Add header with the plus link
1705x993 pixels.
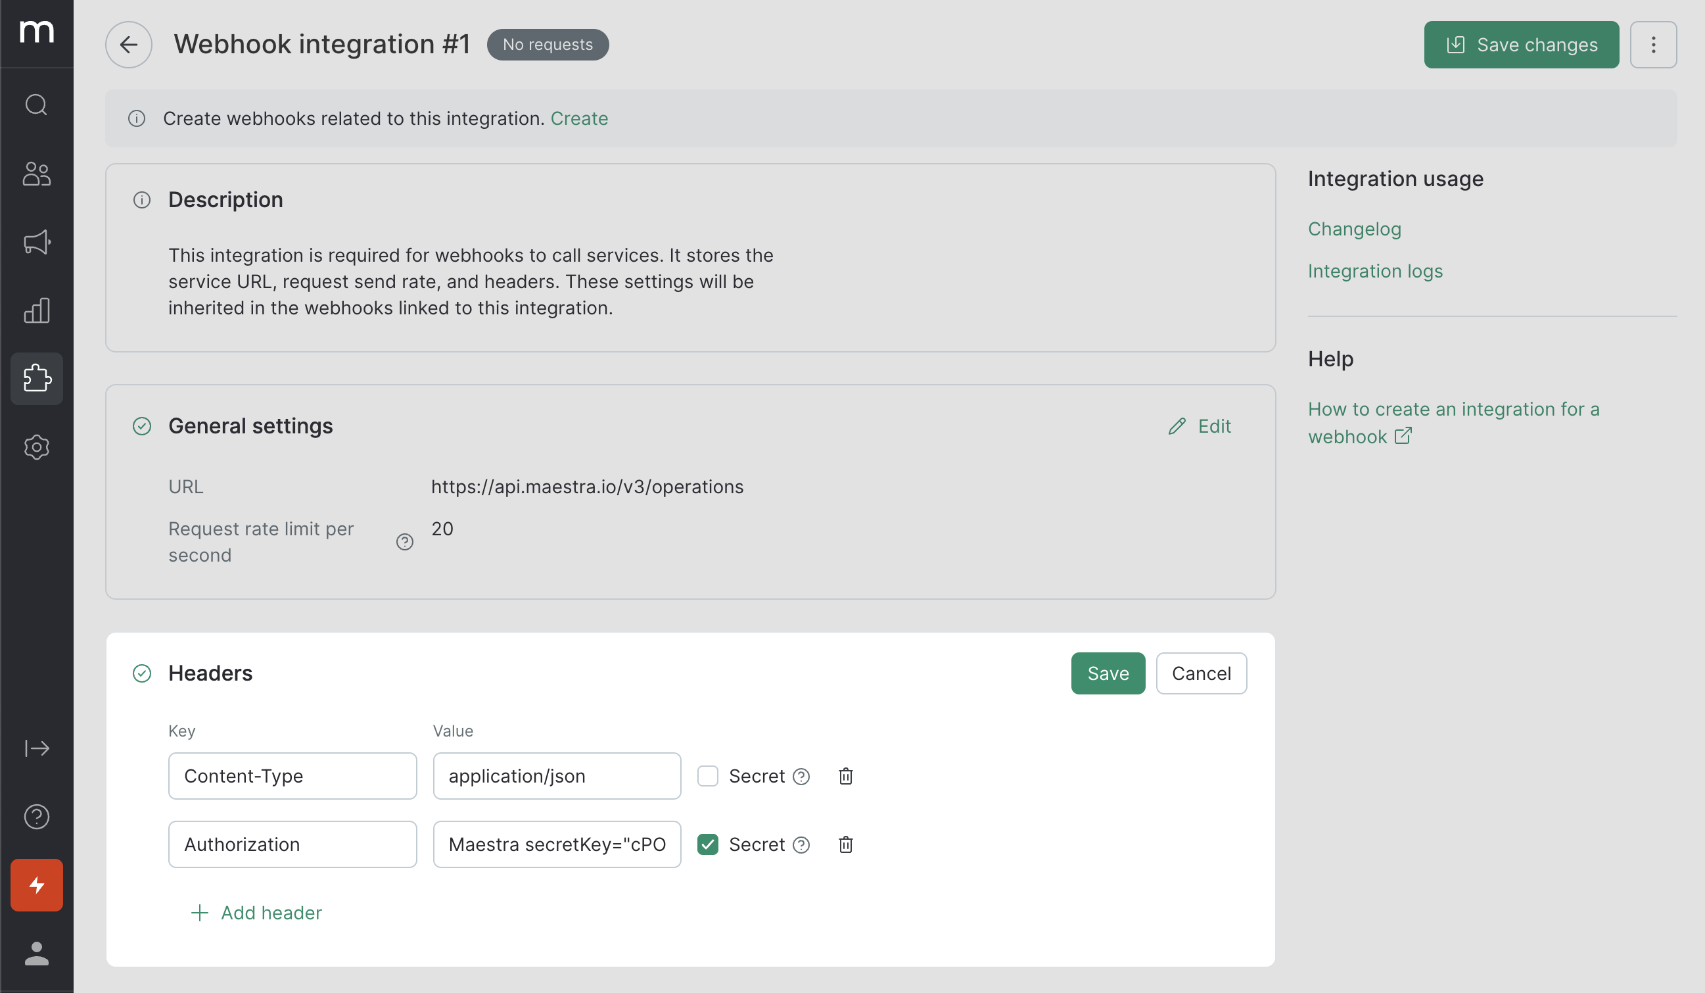click(256, 913)
